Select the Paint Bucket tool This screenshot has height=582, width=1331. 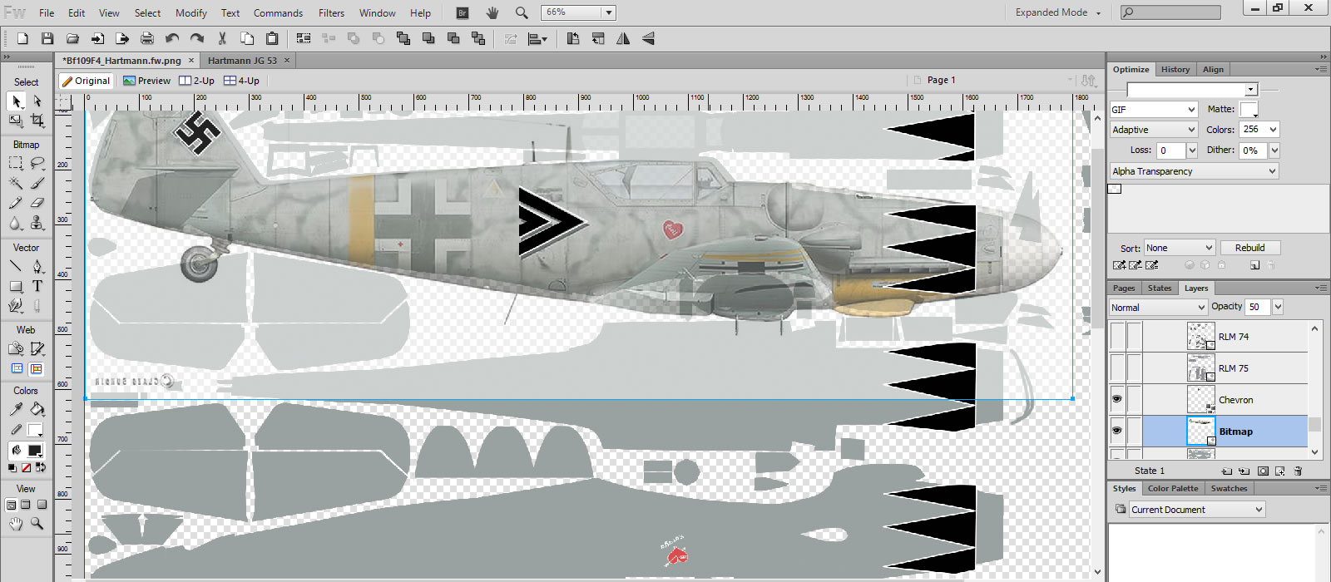point(37,409)
